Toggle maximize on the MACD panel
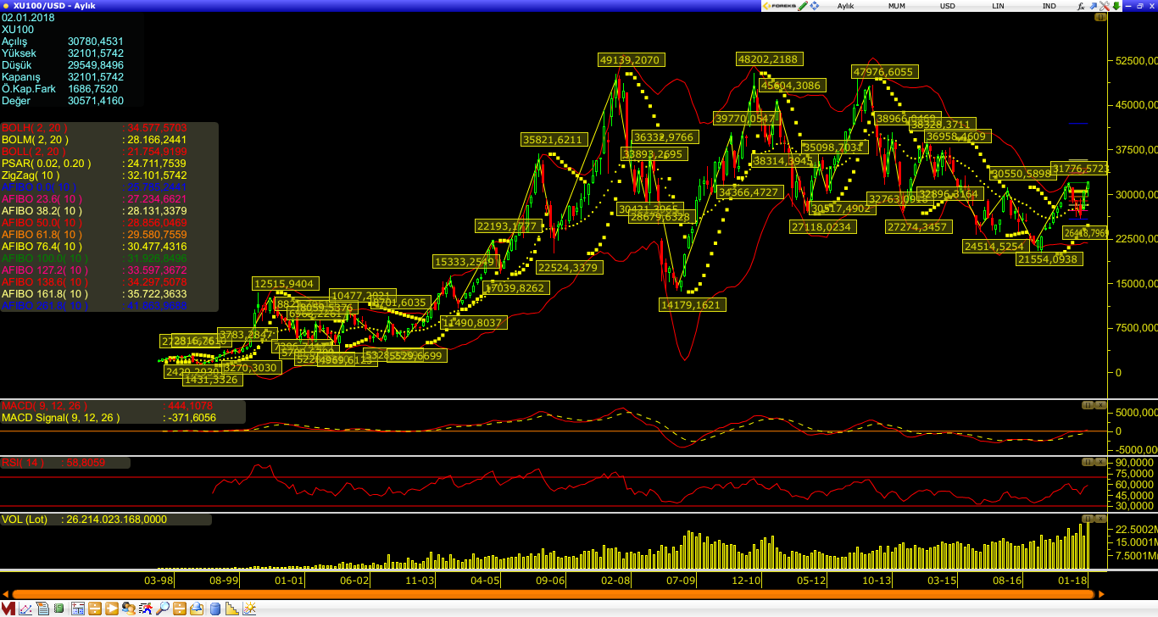Screen dimensions: 1158x617 tap(1088, 405)
